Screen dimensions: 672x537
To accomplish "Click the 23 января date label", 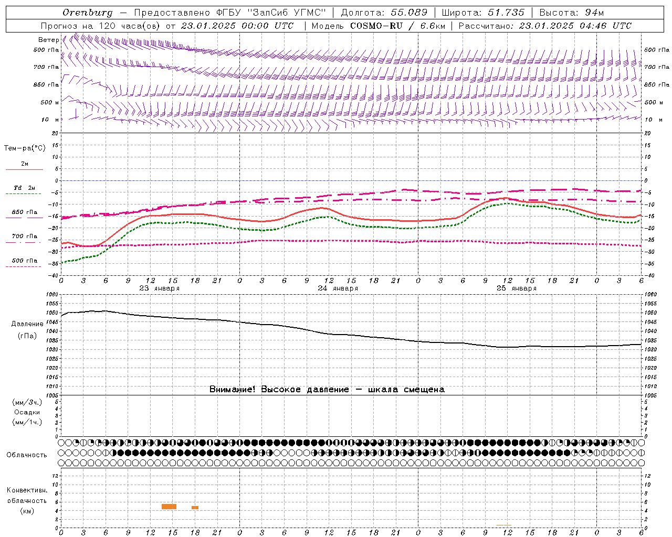I will [x=159, y=288].
